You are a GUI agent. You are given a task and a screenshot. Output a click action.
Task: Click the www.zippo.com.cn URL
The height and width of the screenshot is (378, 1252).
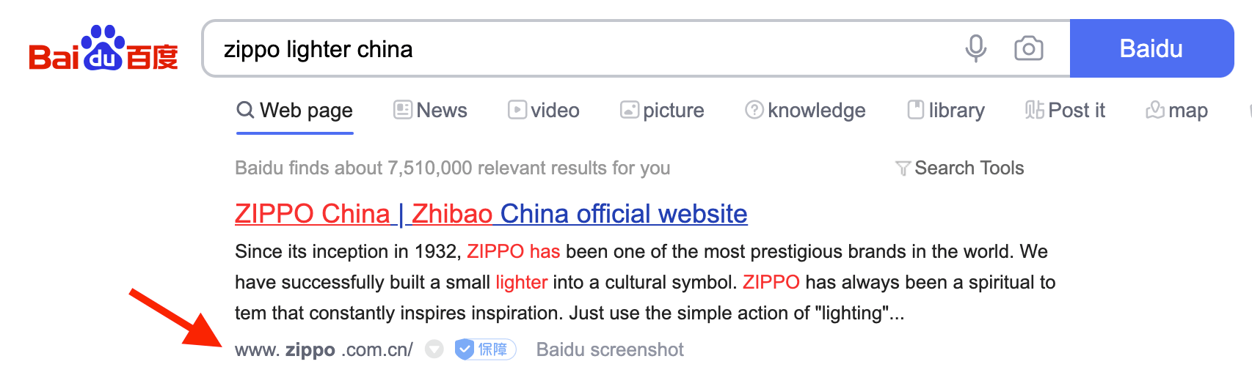pyautogui.click(x=324, y=349)
